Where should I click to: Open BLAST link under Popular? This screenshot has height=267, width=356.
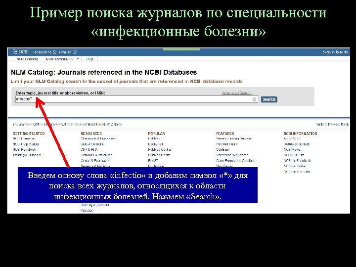click(153, 161)
